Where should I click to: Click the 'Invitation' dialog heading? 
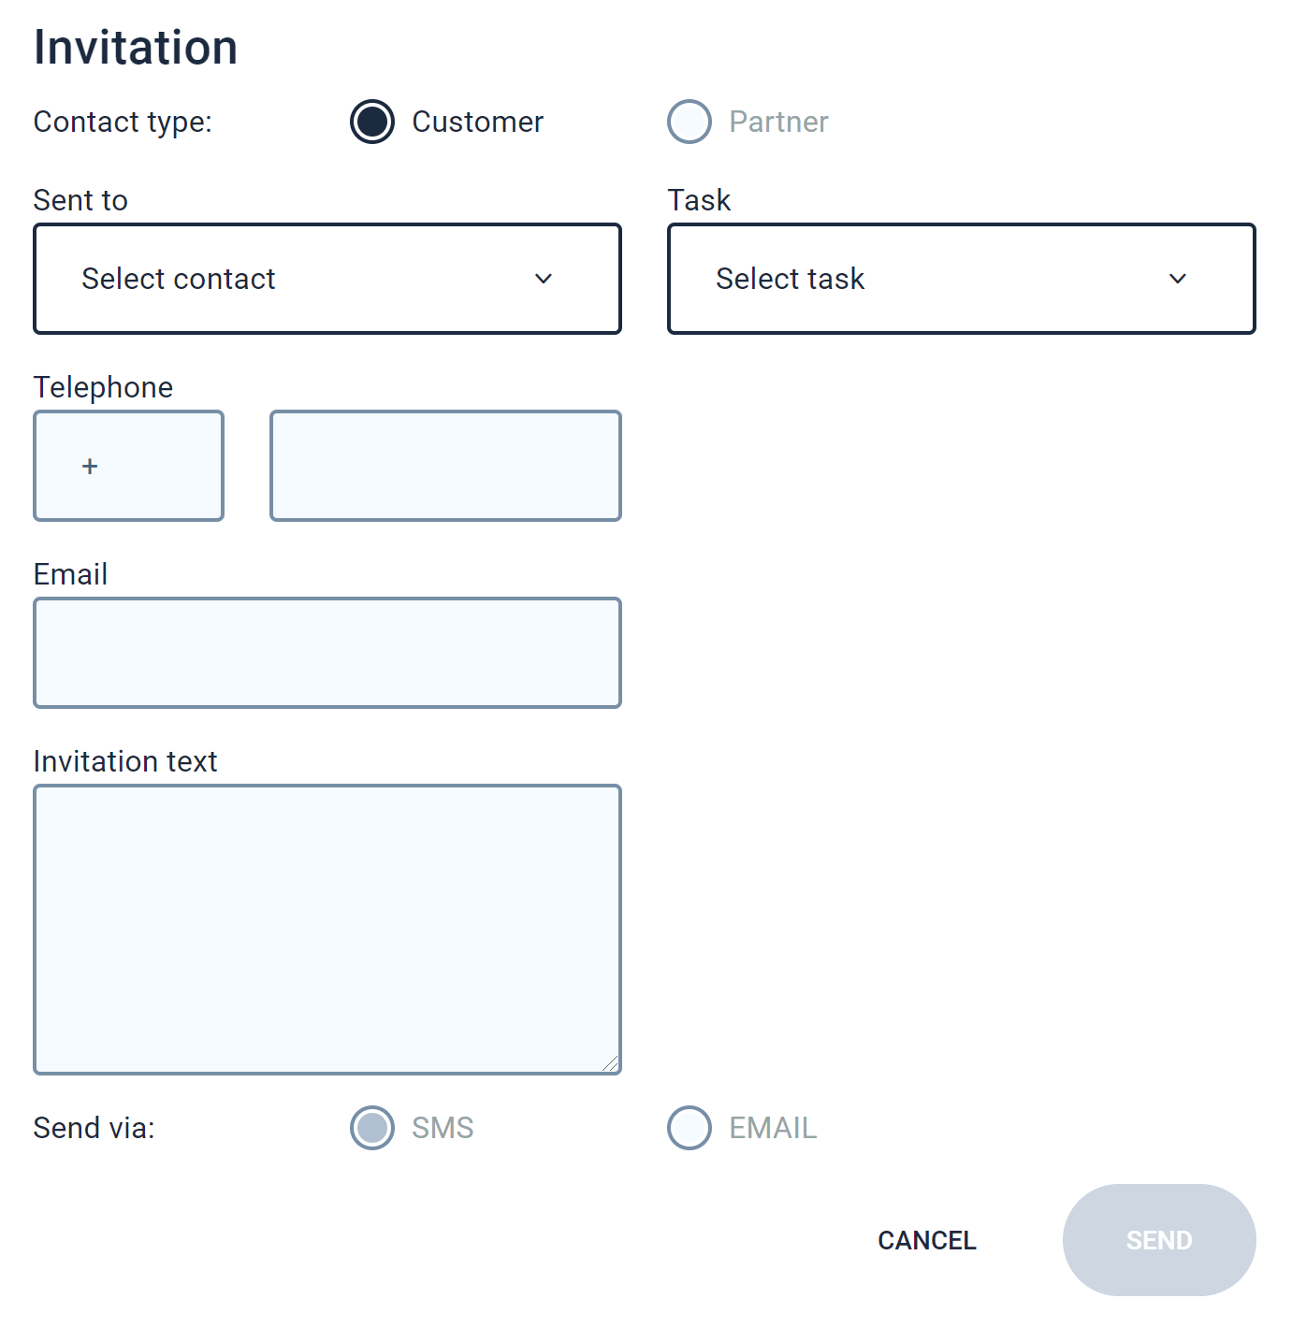136,48
